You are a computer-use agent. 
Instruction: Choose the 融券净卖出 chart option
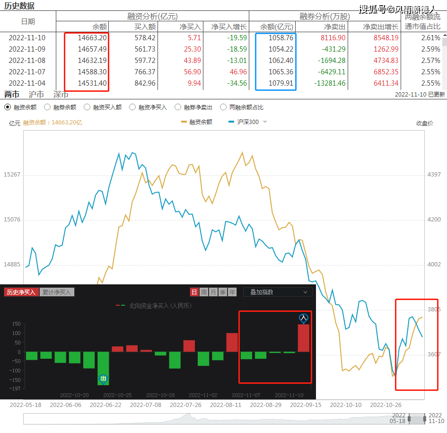tap(178, 107)
